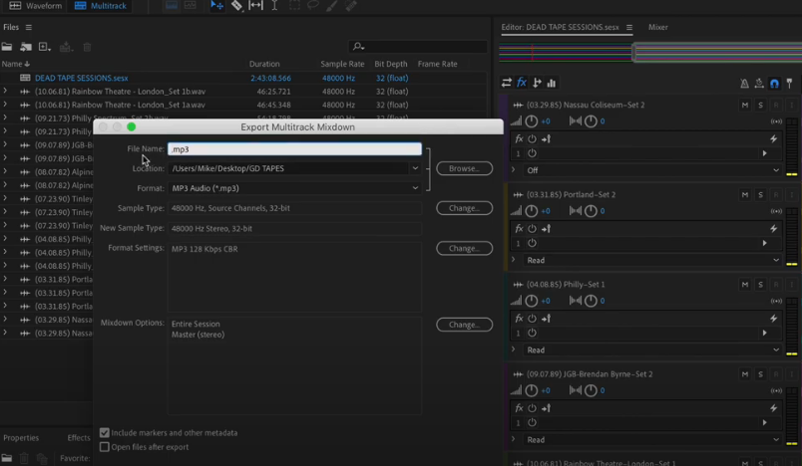Solo the Nassau Coliseum-Set 2 track
Image resolution: width=802 pixels, height=466 pixels.
(x=760, y=106)
